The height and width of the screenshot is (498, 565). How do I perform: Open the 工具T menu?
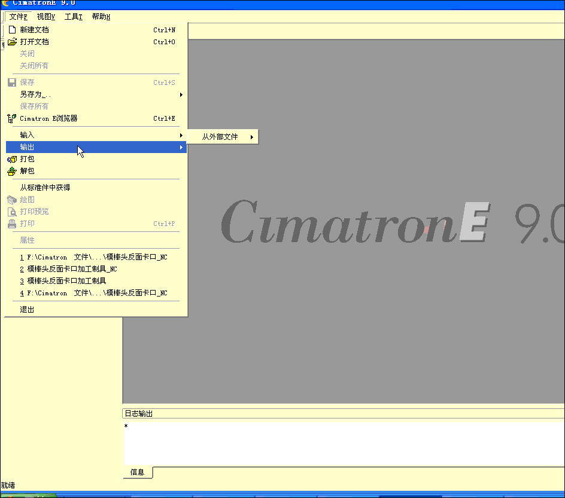[73, 17]
